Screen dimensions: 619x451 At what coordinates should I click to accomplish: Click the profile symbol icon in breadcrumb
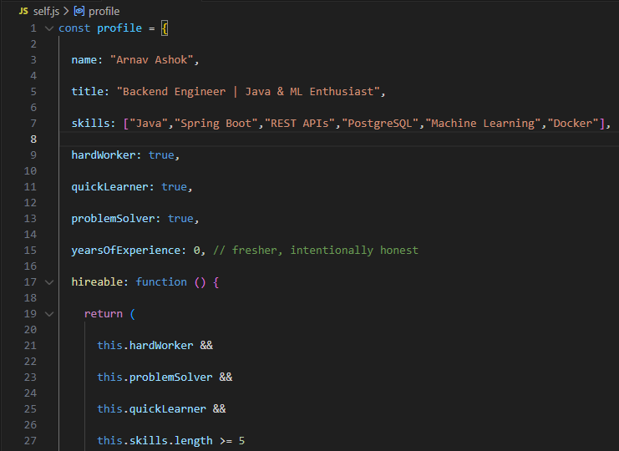pyautogui.click(x=79, y=12)
